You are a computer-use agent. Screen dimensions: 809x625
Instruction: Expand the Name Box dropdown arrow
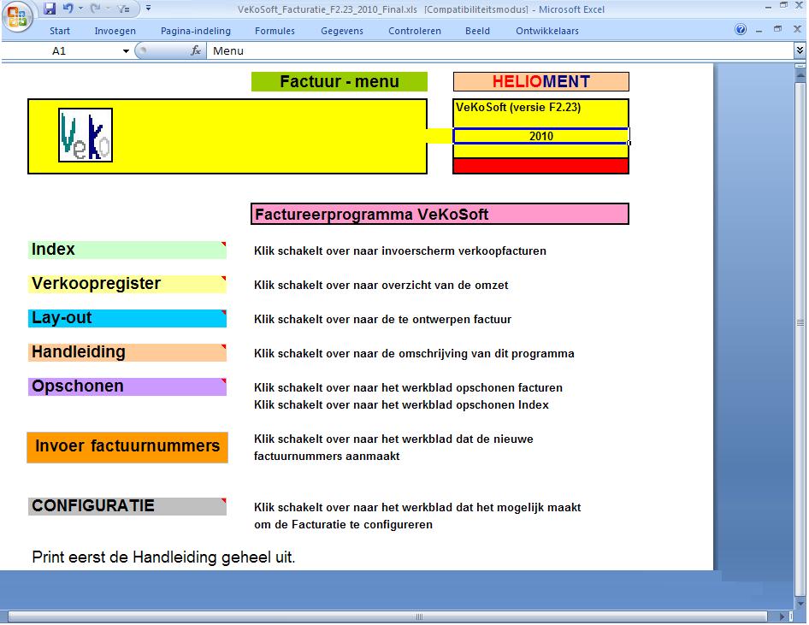[x=127, y=51]
